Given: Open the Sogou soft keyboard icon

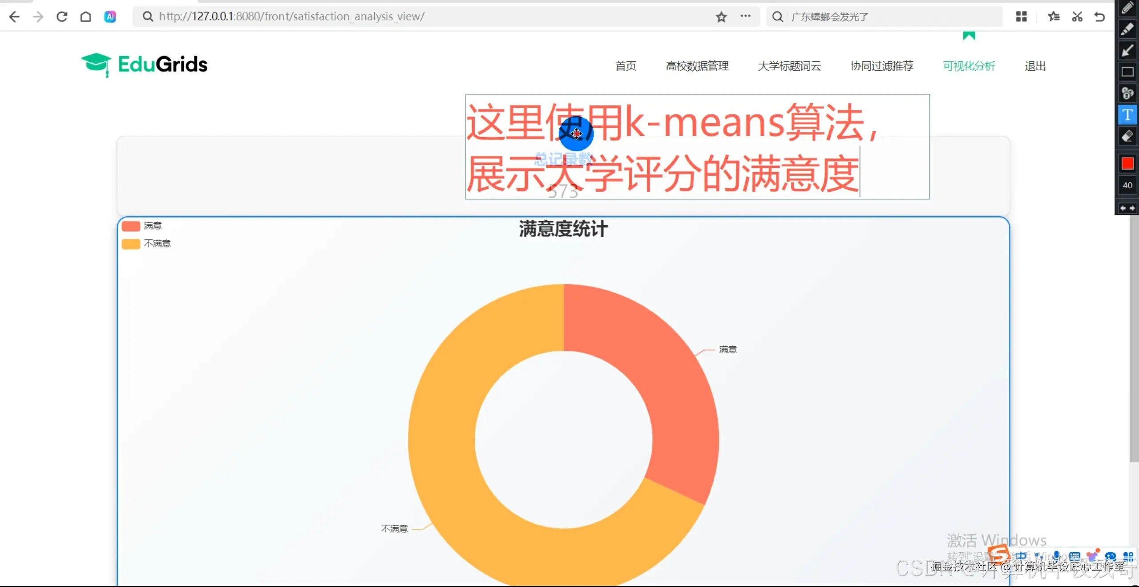Looking at the screenshot, I should pyautogui.click(x=1074, y=557).
